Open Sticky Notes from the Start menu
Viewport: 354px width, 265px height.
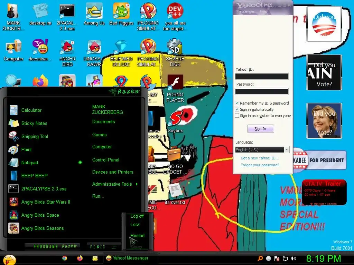(x=34, y=123)
